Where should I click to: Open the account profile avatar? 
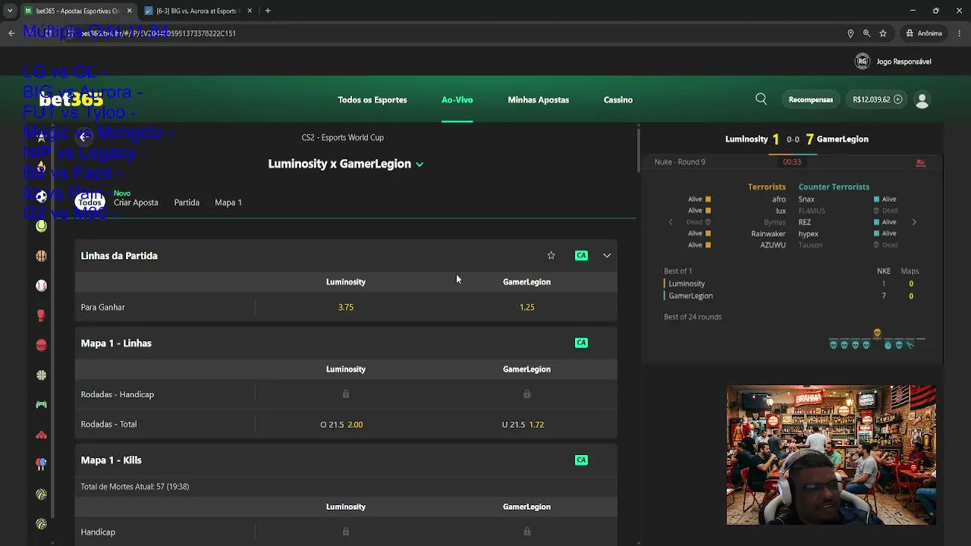point(922,100)
